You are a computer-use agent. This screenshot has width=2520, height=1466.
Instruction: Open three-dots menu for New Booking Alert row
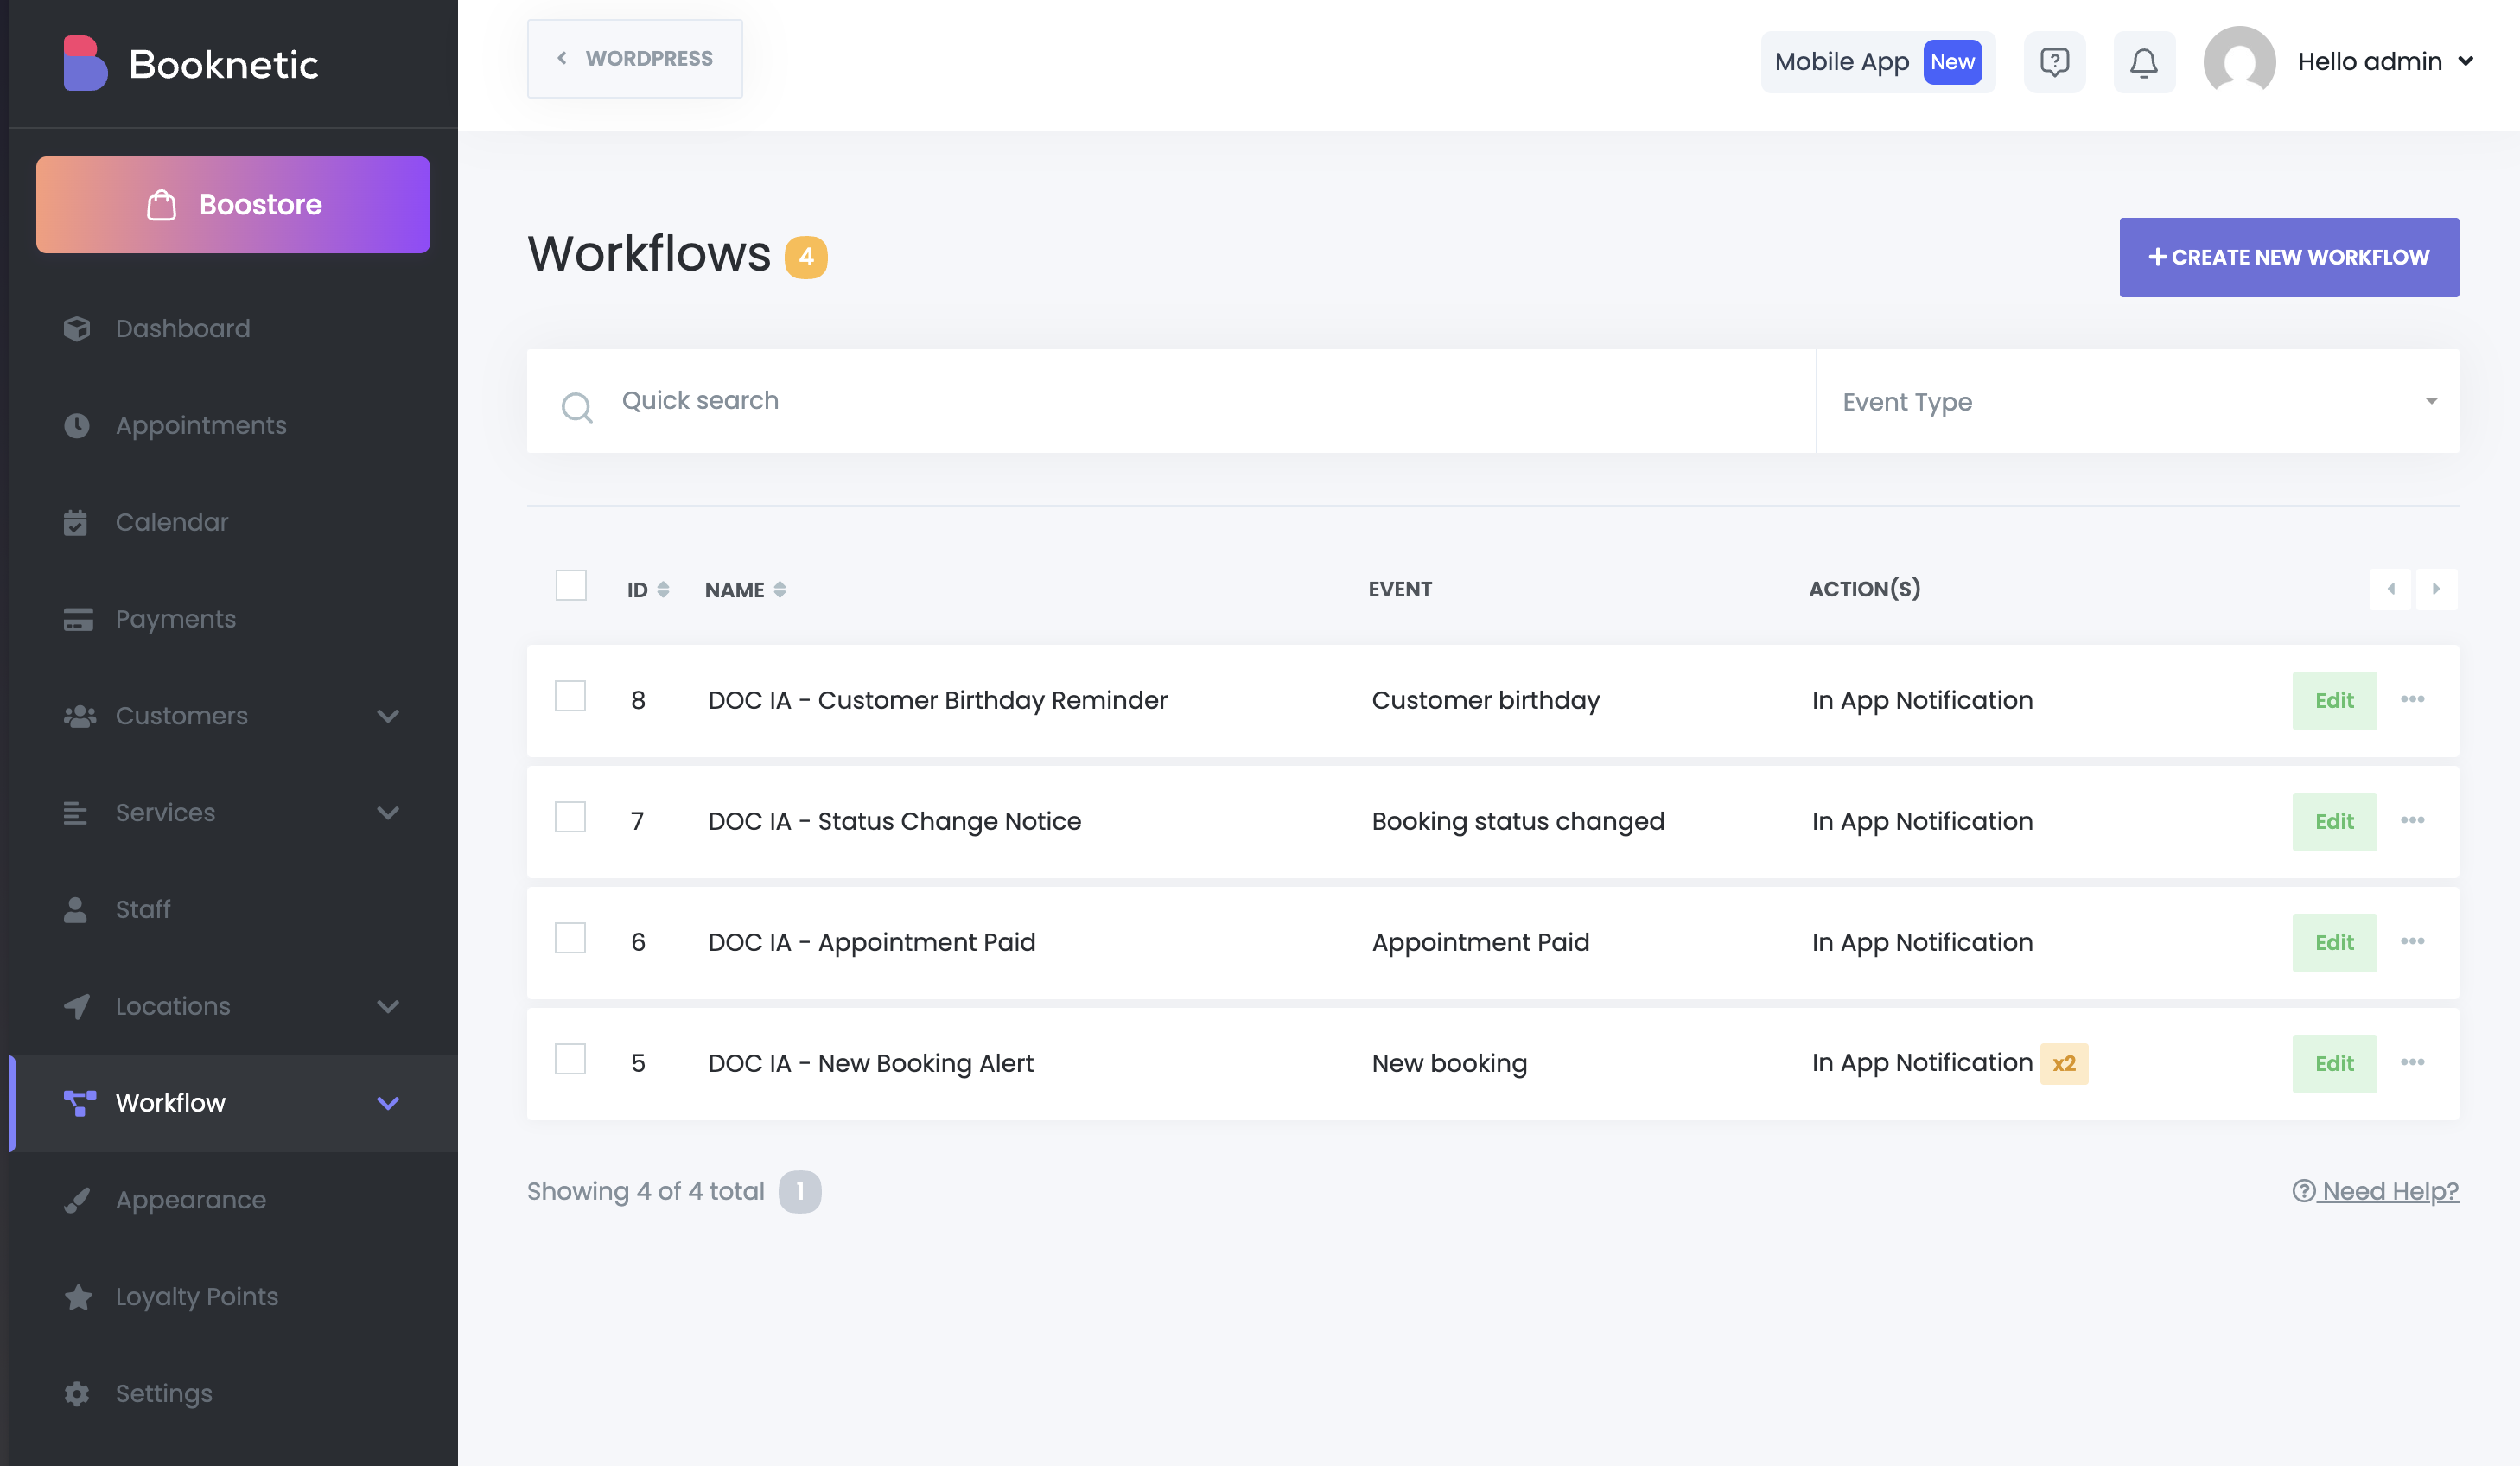pos(2412,1062)
